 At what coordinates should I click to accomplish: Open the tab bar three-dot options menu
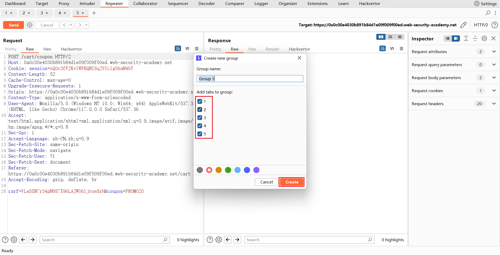[x=495, y=13]
